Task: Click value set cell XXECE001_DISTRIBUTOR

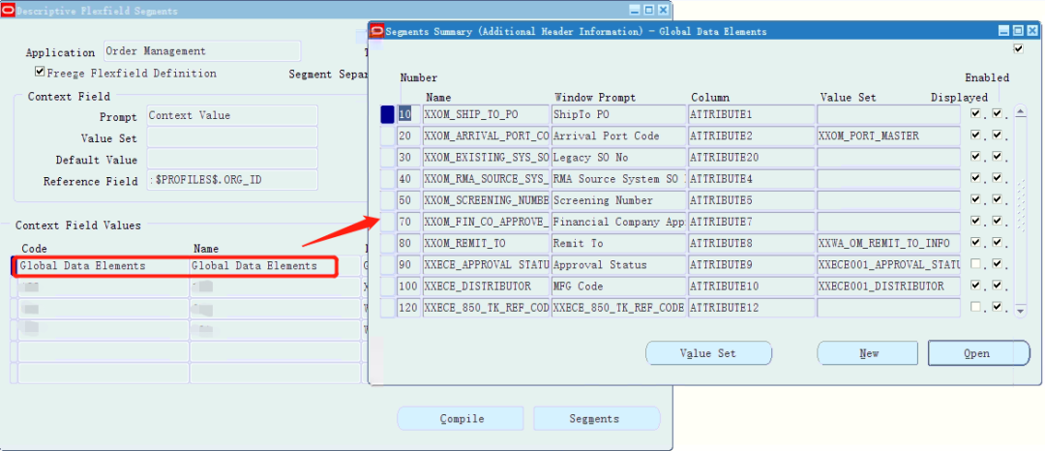Action: click(889, 286)
